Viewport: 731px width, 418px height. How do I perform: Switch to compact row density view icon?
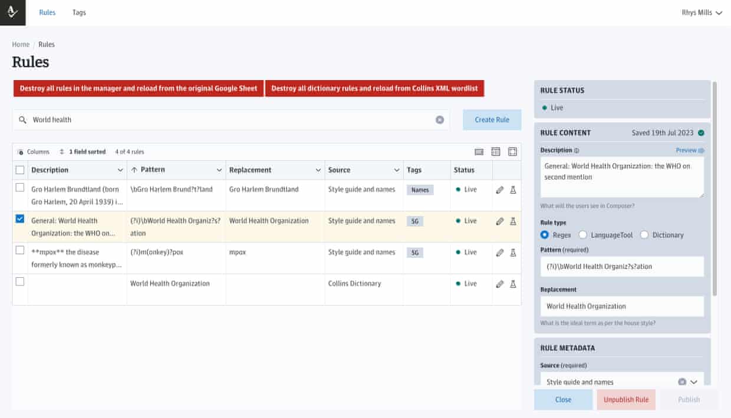coord(479,152)
